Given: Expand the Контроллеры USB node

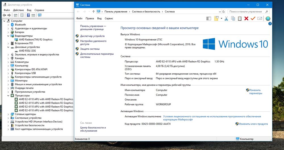Looking at the screenshot, I should click(x=8, y=73).
